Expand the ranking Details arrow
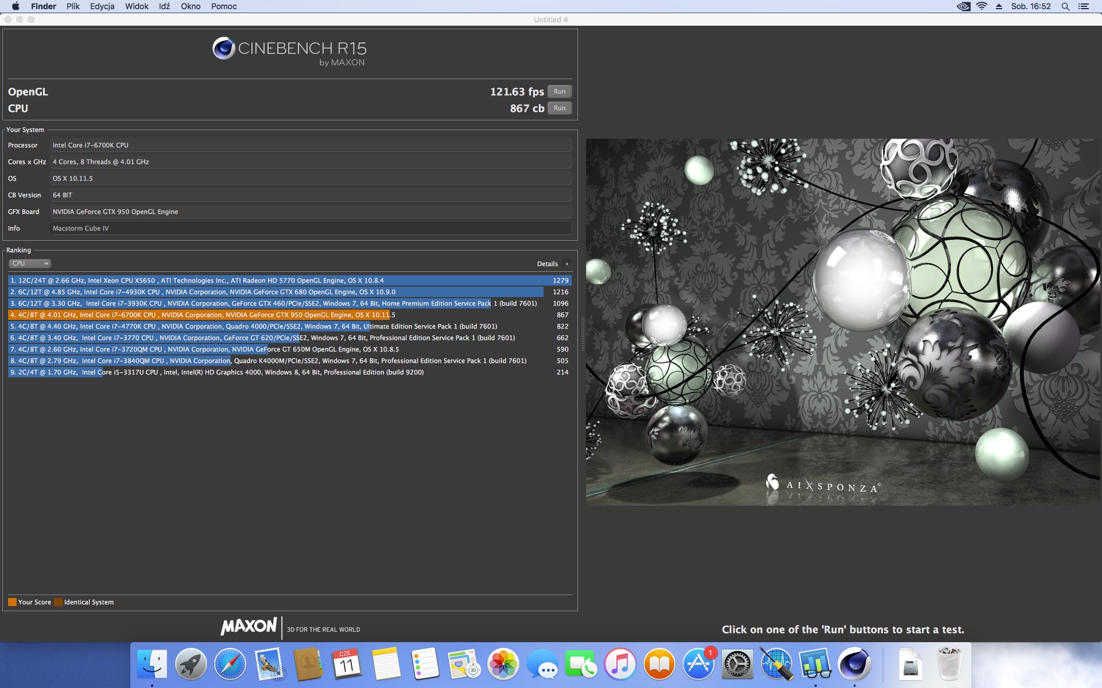The height and width of the screenshot is (688, 1102). [566, 264]
